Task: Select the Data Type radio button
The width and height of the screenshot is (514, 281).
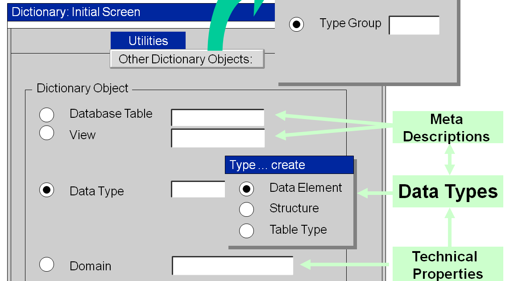Action: click(x=47, y=189)
